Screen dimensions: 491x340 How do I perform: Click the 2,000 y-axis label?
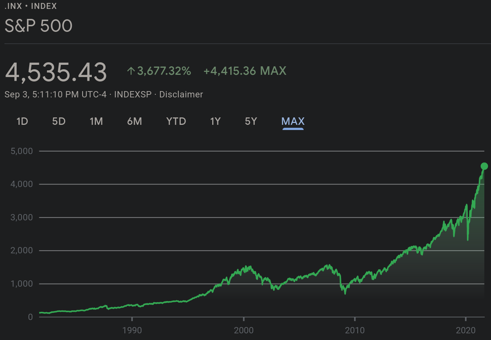click(22, 250)
